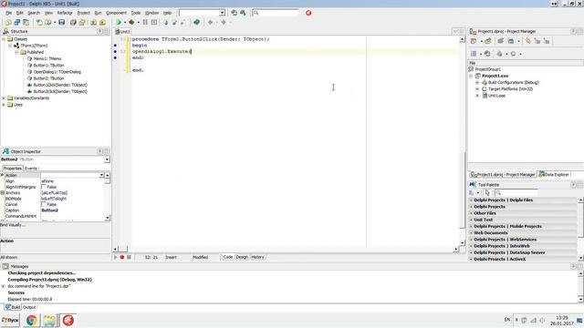Image resolution: width=584 pixels, height=328 pixels.
Task: Expand the Anchors property in Object Inspector
Action: [x=3, y=192]
